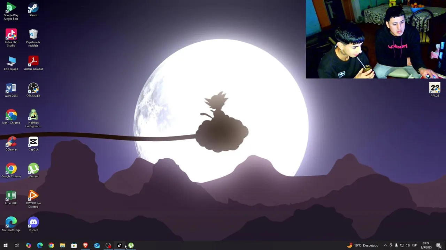The image size is (446, 250).
Task: Open Microsoft Edge from the taskbar
Action: (40, 245)
